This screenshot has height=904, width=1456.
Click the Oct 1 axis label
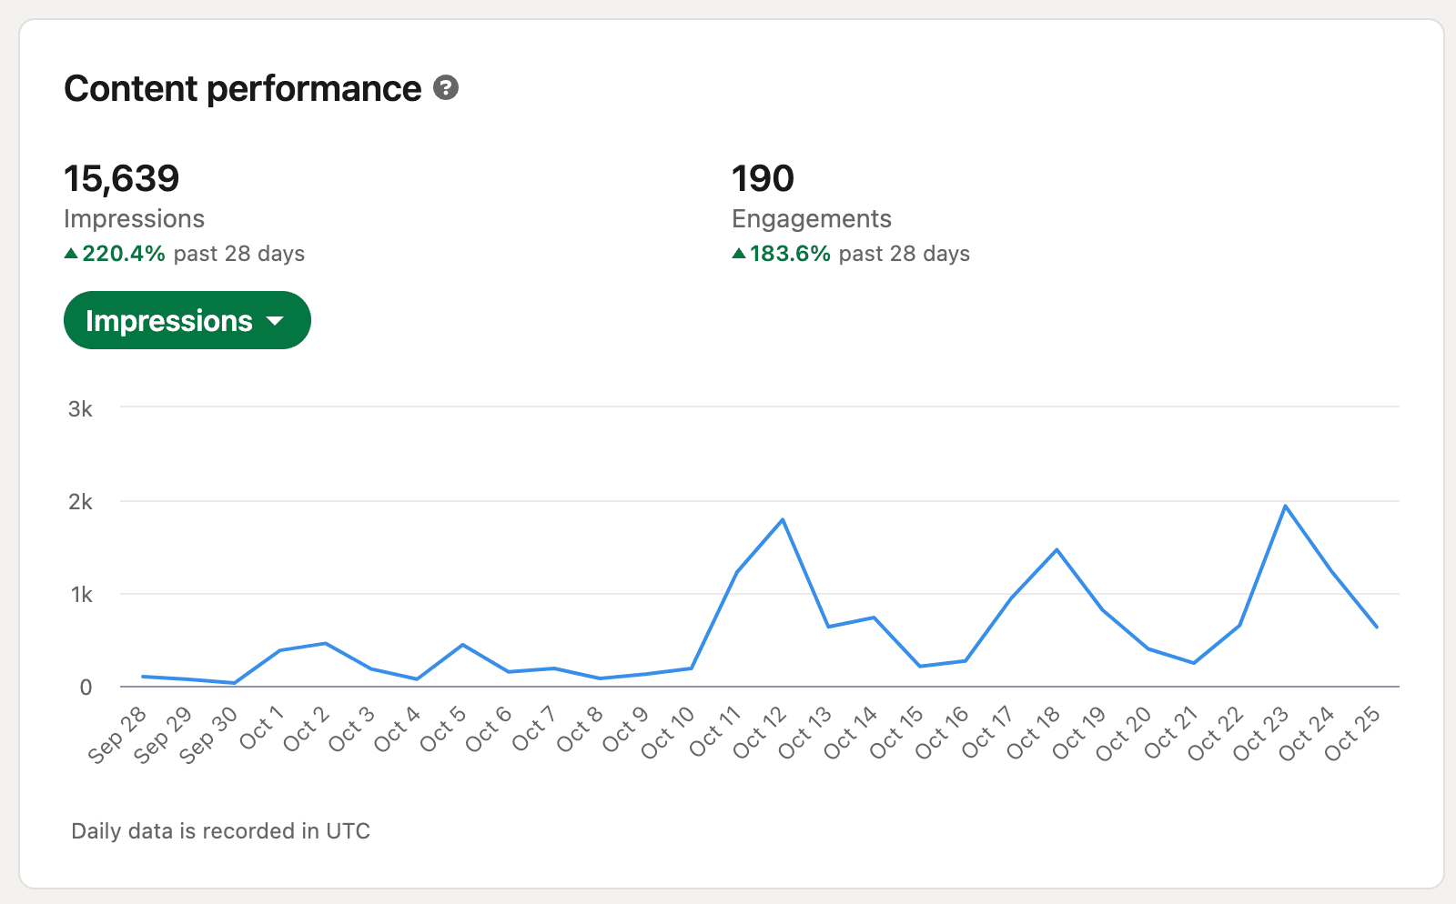(x=261, y=728)
